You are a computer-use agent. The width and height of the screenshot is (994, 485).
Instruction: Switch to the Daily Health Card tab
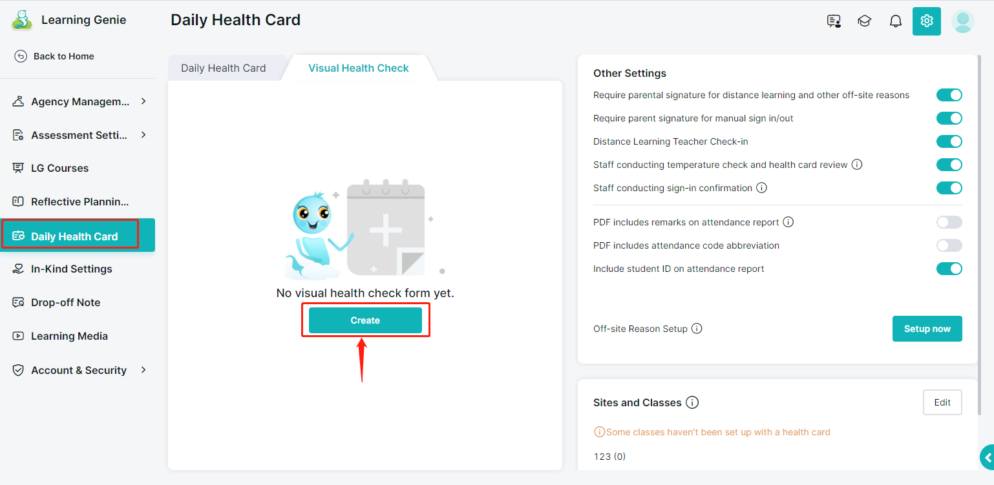click(x=224, y=68)
